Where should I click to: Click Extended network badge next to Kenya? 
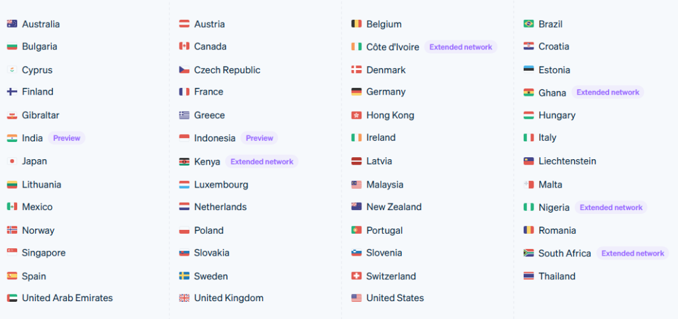pos(262,161)
